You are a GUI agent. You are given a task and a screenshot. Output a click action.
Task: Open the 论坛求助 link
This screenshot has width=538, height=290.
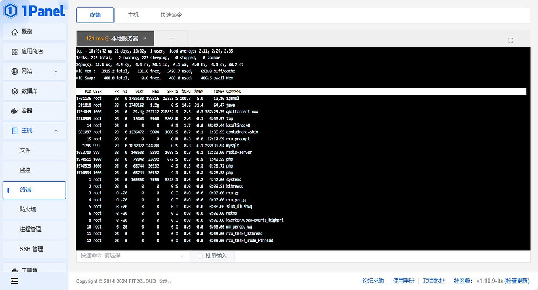373,281
